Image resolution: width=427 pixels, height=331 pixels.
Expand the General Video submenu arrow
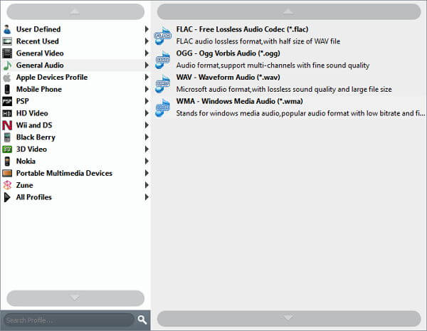point(147,53)
